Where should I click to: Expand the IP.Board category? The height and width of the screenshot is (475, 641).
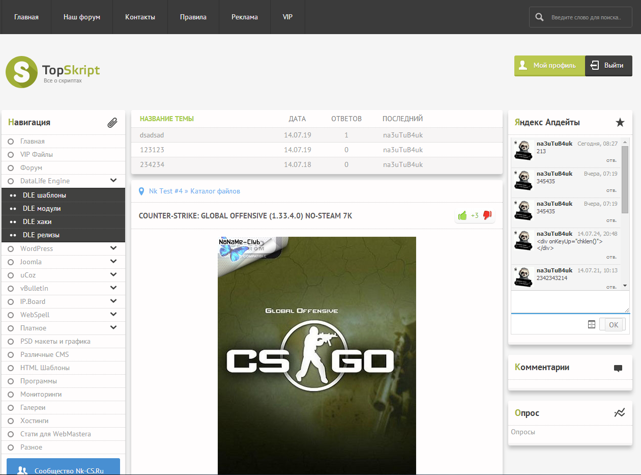coord(113,301)
